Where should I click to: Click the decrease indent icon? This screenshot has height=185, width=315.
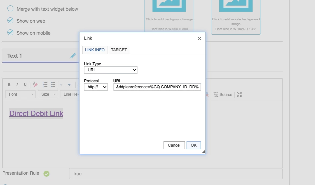[x=63, y=84]
